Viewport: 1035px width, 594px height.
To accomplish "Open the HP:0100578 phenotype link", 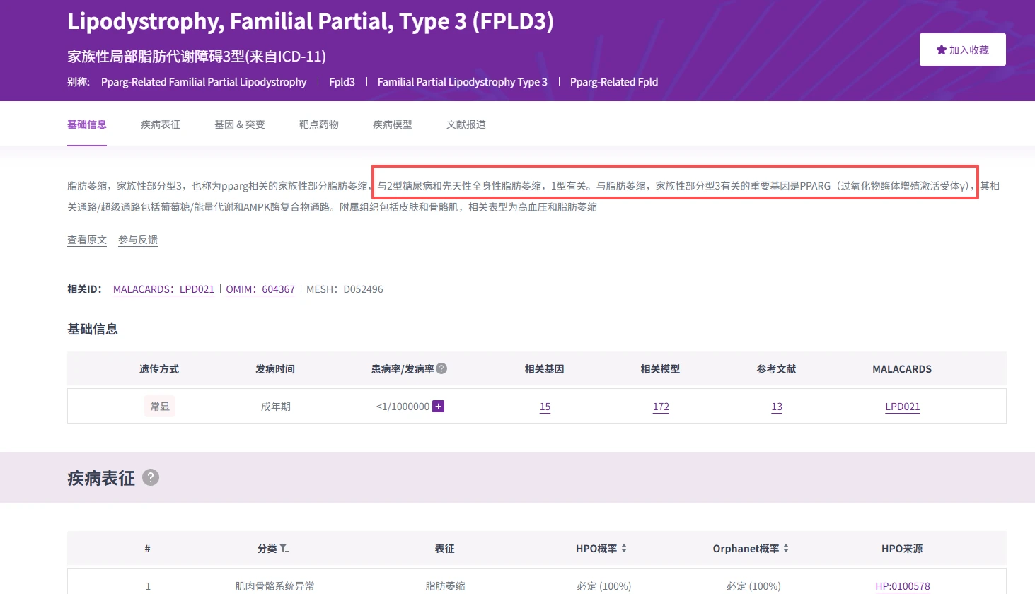I will coord(902,586).
